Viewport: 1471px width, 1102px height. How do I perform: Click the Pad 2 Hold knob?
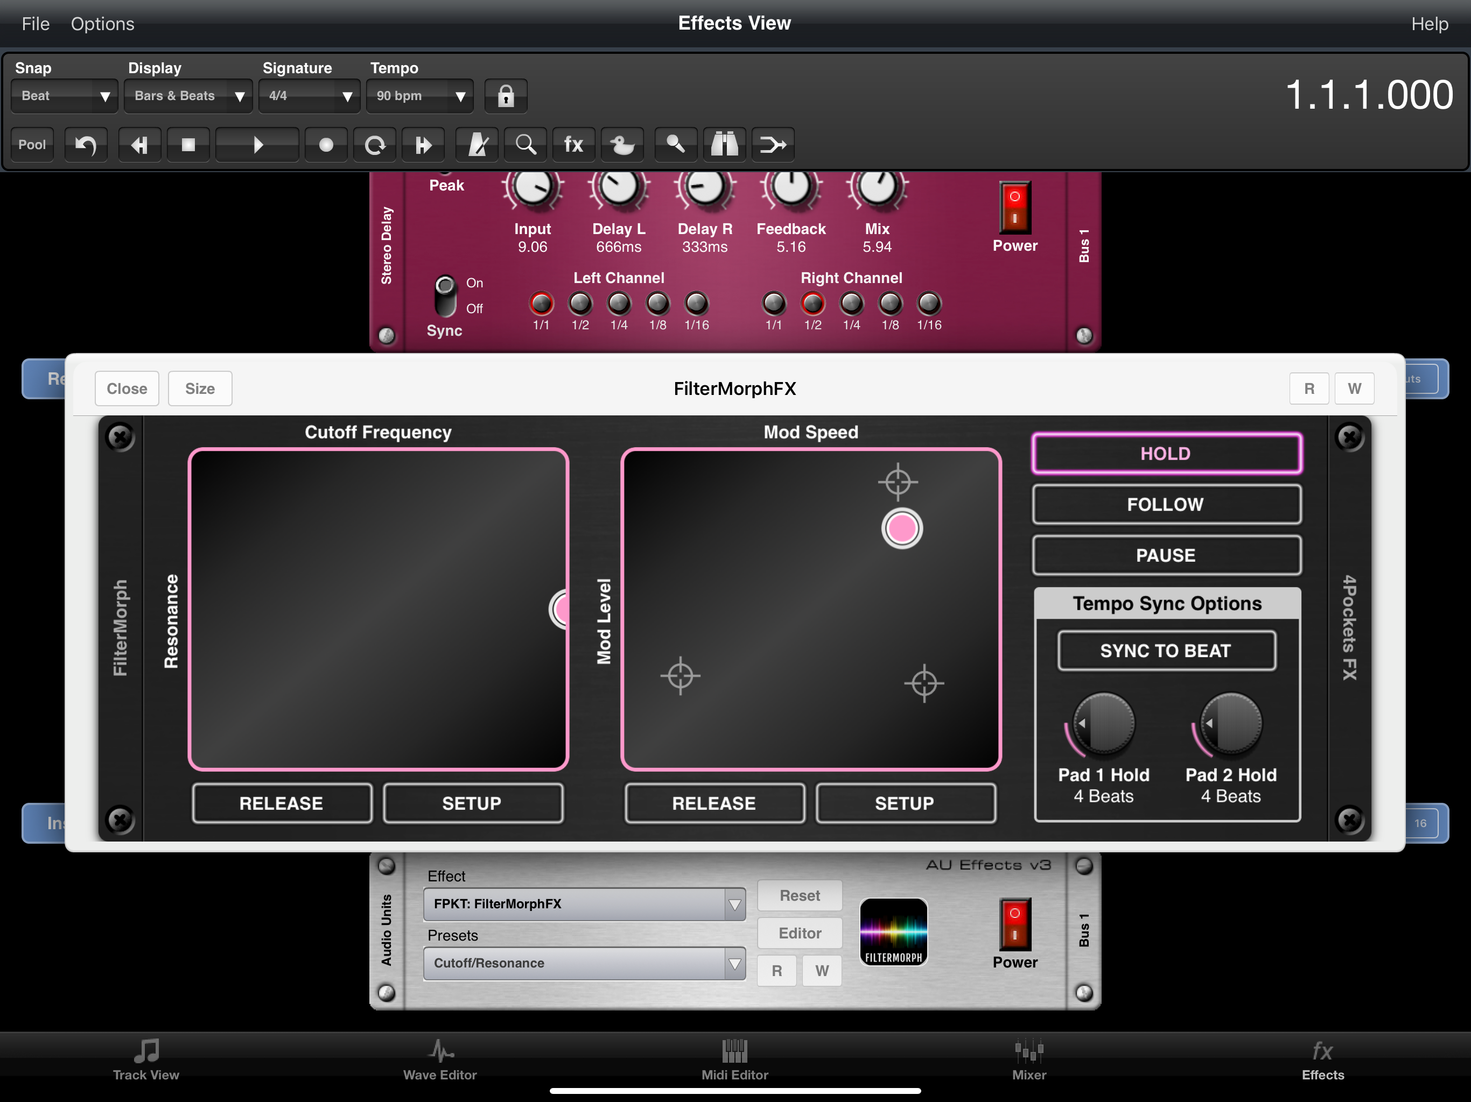pos(1230,724)
